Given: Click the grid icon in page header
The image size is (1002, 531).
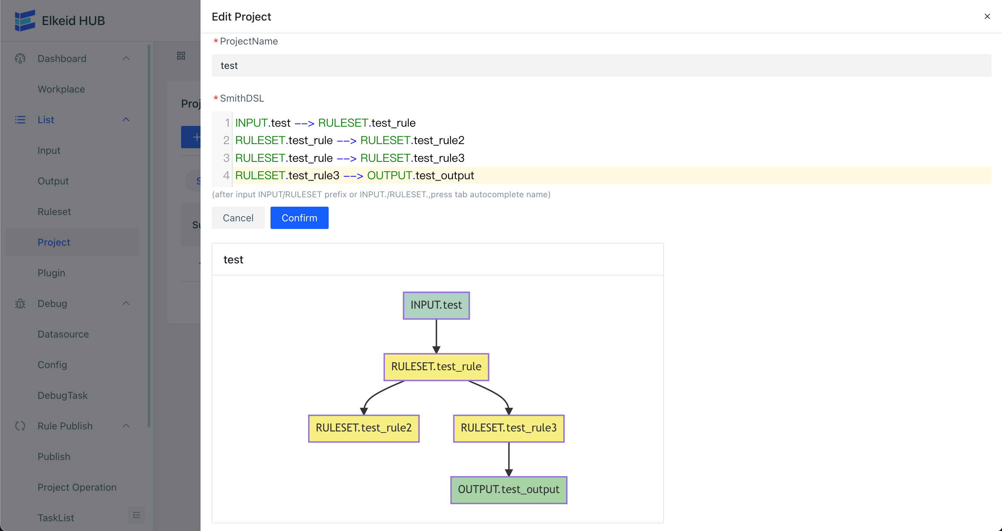Looking at the screenshot, I should click(181, 56).
